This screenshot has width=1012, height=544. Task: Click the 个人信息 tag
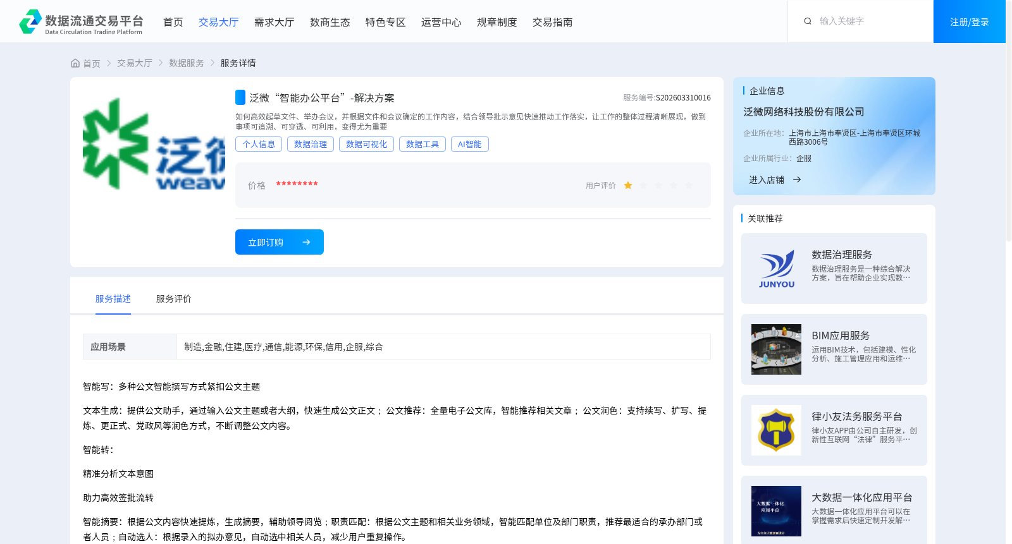tap(259, 144)
